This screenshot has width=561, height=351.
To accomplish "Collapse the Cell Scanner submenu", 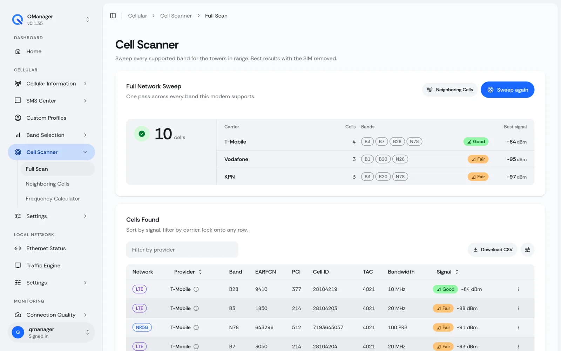I will click(51, 152).
